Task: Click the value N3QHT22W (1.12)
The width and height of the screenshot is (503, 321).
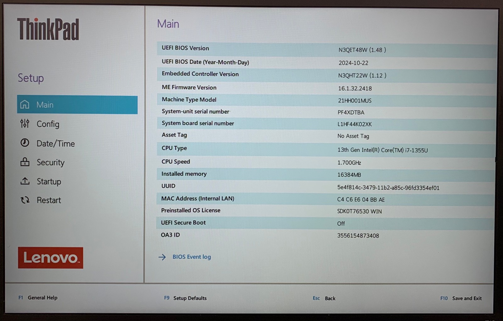Action: 362,75
